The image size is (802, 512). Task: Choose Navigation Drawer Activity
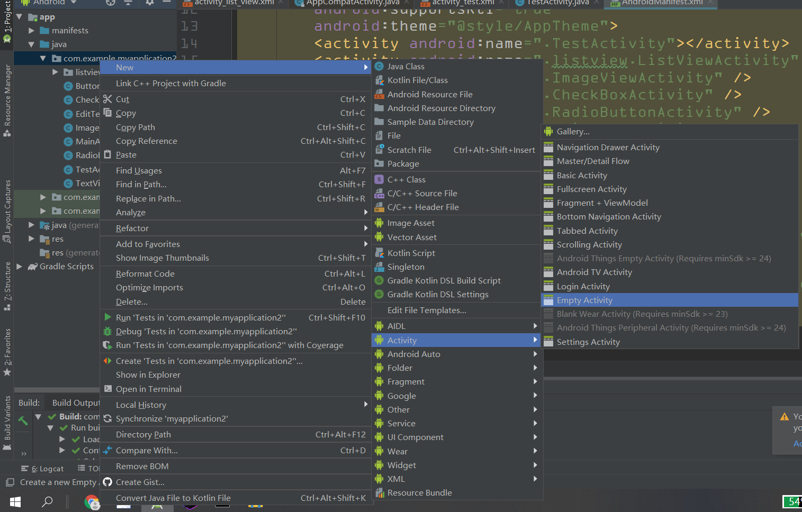(670, 147)
